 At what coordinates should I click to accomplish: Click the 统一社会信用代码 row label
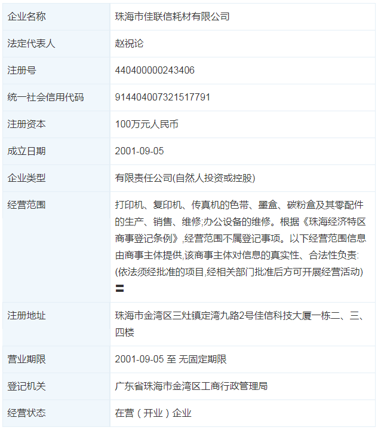pos(45,97)
